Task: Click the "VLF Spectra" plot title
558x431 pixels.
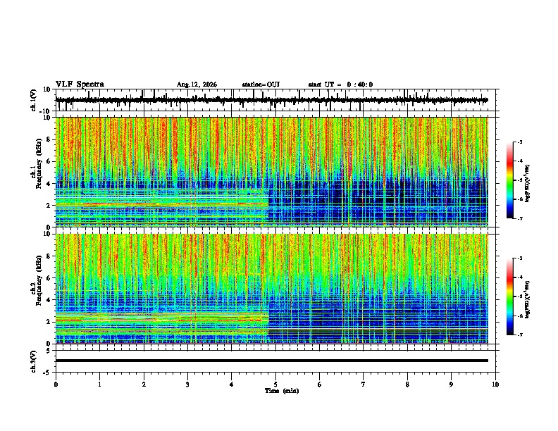Action: pyautogui.click(x=80, y=84)
